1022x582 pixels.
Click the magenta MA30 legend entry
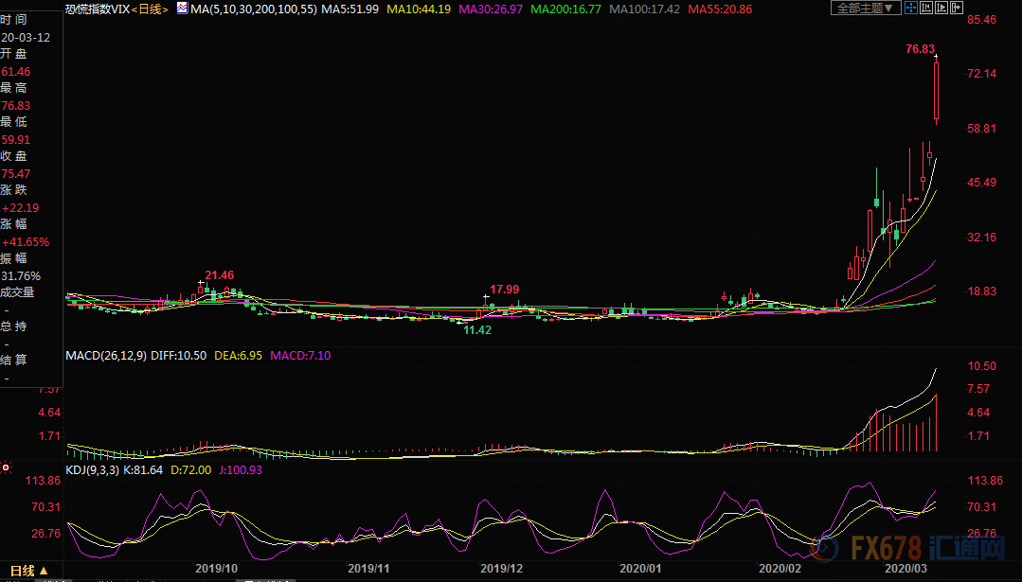(x=491, y=9)
